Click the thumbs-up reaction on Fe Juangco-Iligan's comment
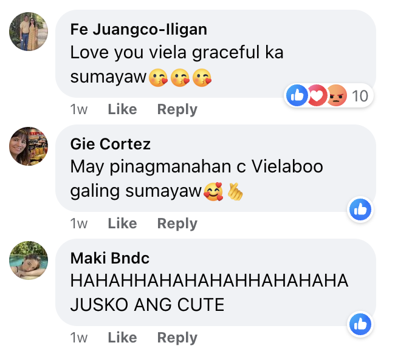 pos(297,95)
